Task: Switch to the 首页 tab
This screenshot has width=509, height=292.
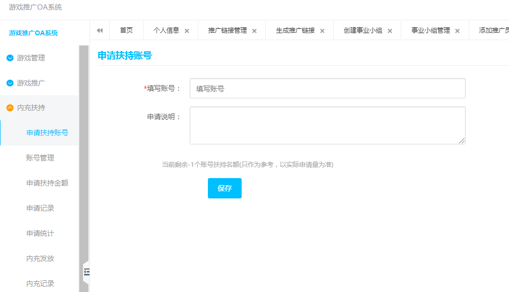Action: click(126, 30)
